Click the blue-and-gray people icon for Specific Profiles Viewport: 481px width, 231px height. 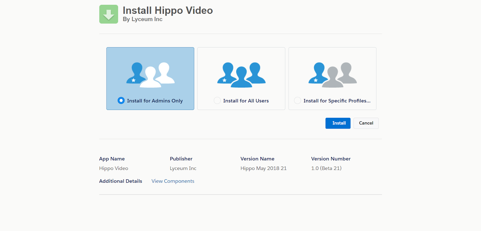(x=332, y=75)
